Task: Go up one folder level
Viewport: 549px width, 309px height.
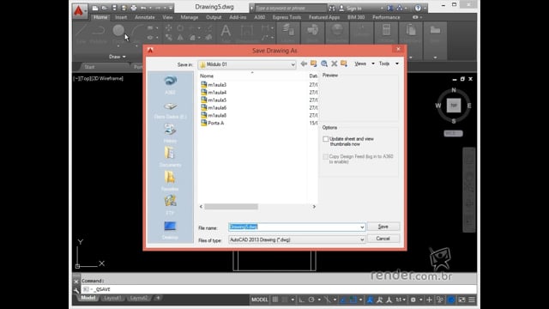Action: coord(314,64)
